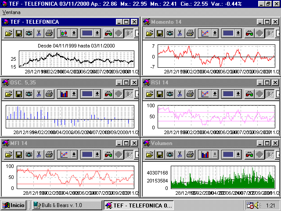The image size is (281, 211).
Task: Blue color swatch in TEF - TELEFONICA toolbar
Action: [x=87, y=33]
